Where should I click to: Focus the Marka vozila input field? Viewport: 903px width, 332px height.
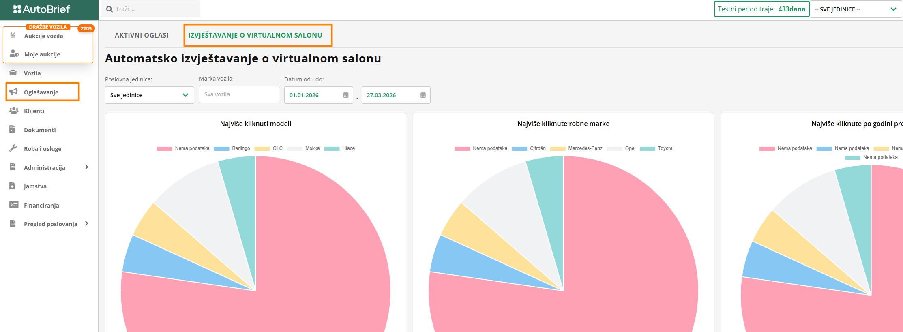(239, 94)
